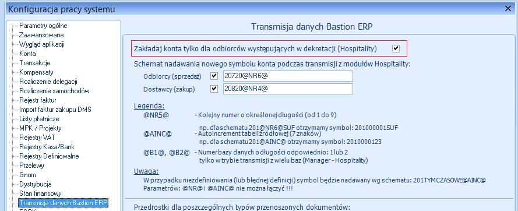Select Import faktur zakupu DMS
The image size is (518, 211).
(55, 110)
